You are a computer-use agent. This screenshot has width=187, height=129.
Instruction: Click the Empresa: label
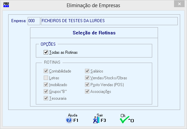pos(19,21)
